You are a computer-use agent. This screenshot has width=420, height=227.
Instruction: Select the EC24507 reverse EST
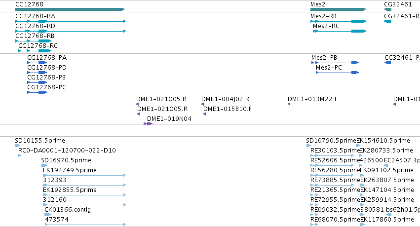[x=386, y=165]
